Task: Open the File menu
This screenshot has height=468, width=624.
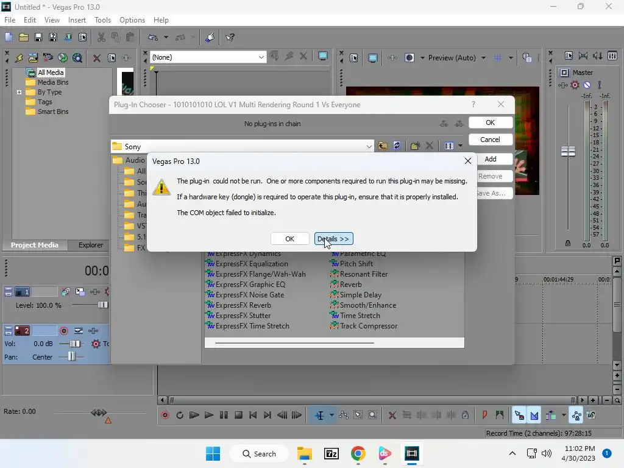Action: point(10,20)
